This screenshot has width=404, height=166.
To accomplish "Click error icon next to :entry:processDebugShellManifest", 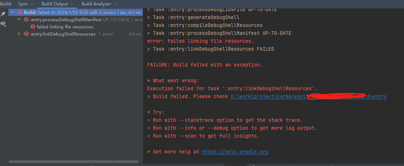I will click(x=26, y=19).
